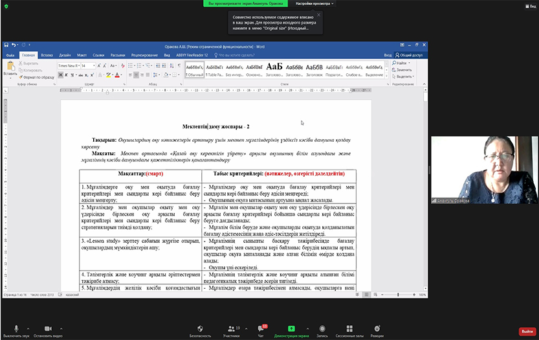Open the Чат chat panel
This screenshot has height=340, width=539.
tap(261, 328)
